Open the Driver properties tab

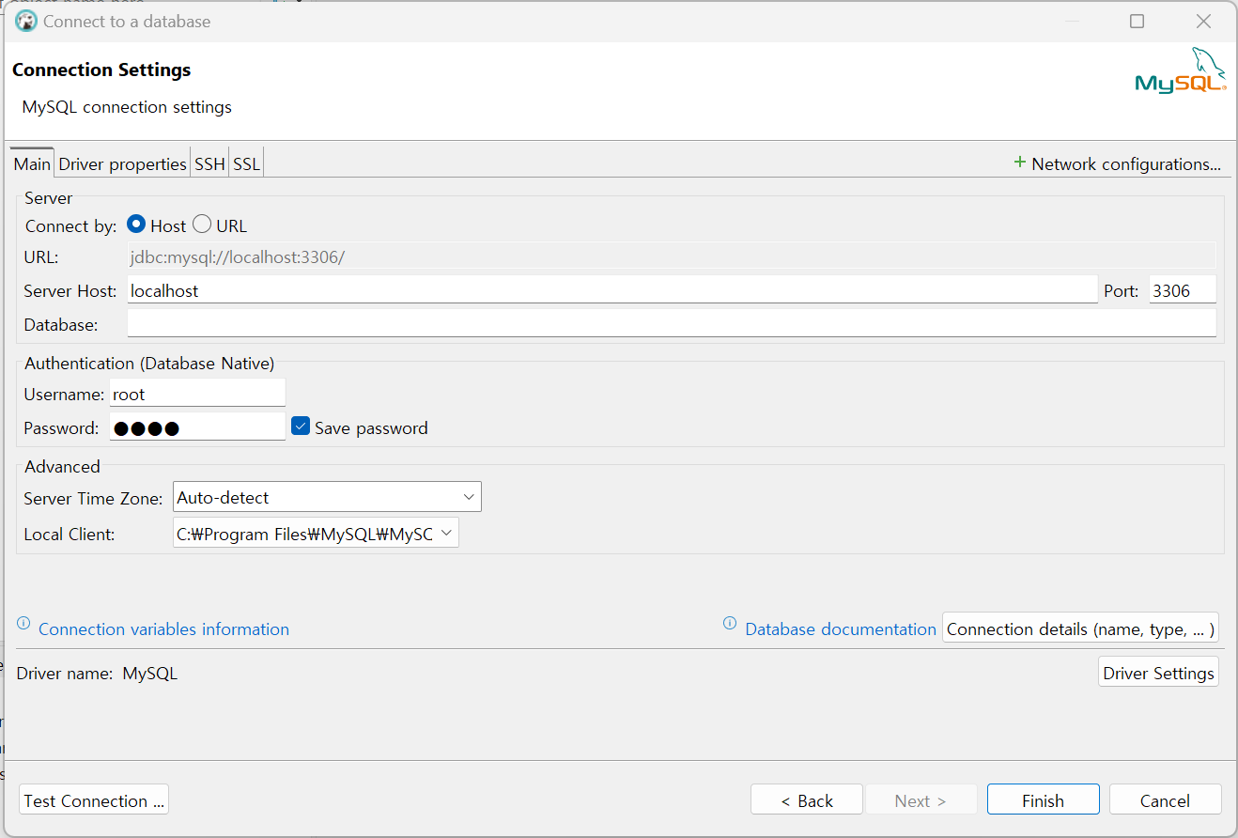point(123,163)
